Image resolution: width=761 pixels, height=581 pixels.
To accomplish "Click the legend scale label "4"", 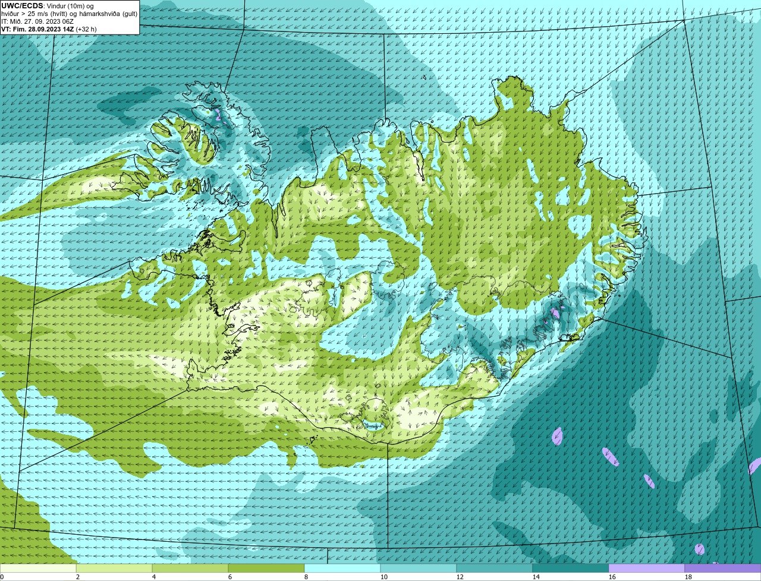I will (x=154, y=577).
